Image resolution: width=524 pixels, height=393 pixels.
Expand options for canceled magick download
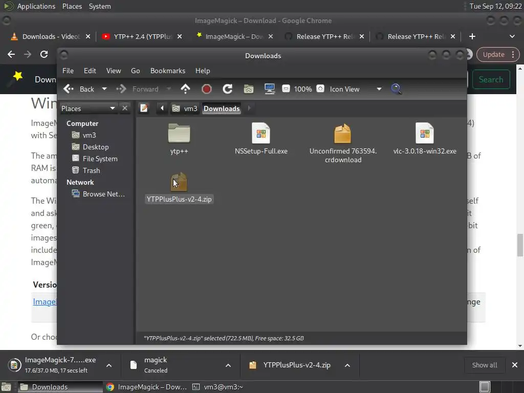click(228, 365)
